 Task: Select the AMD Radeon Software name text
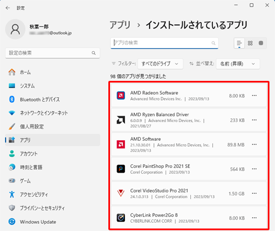(154, 93)
